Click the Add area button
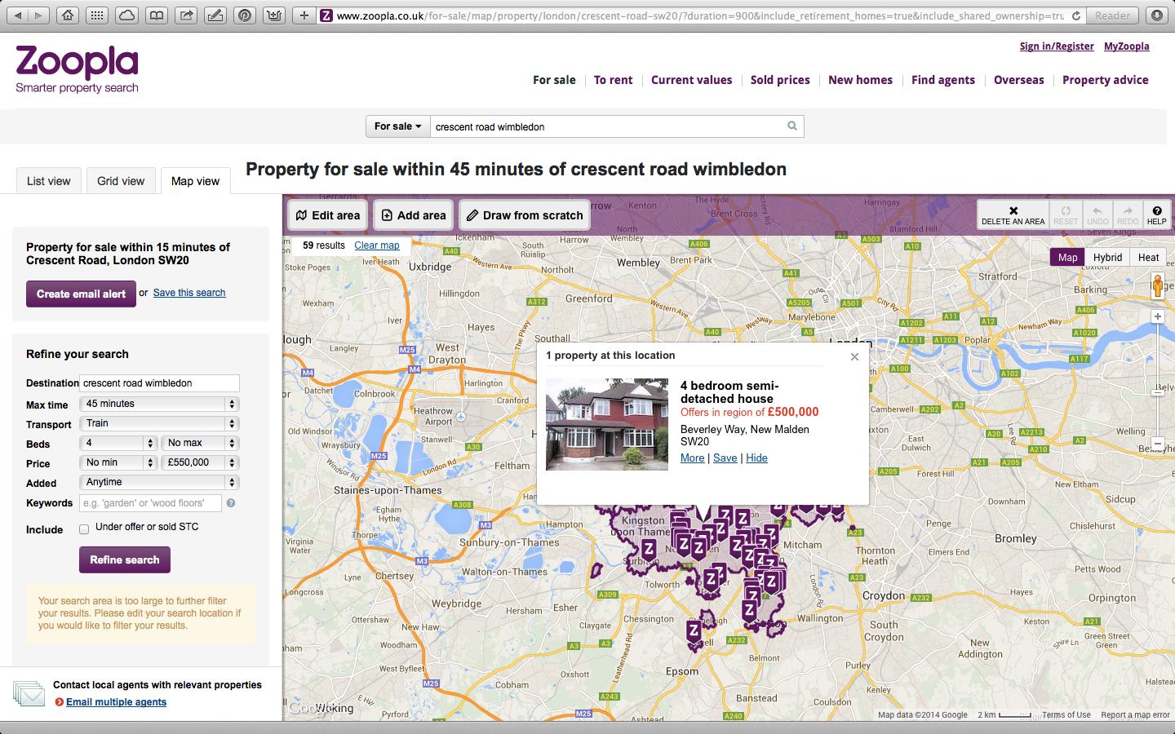The width and height of the screenshot is (1175, 734). coord(414,215)
